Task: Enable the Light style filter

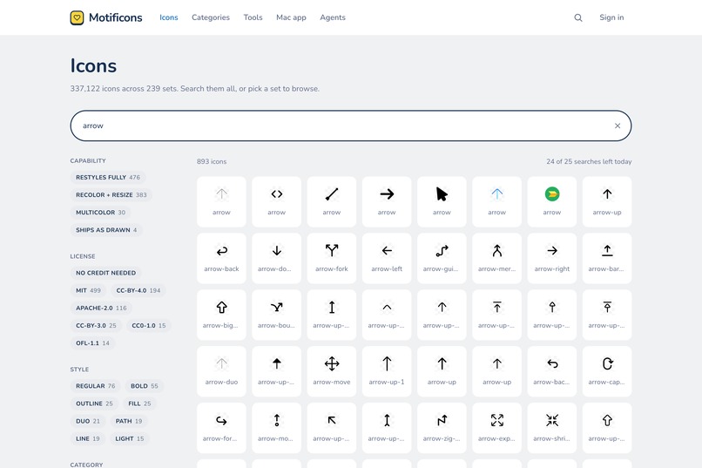Action: coord(130,438)
